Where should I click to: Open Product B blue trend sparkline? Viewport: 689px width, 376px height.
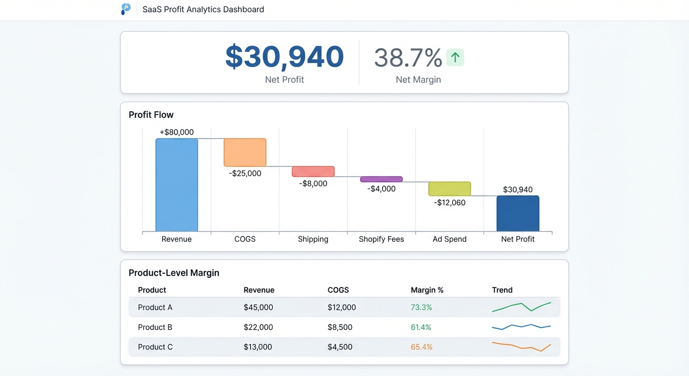point(522,327)
